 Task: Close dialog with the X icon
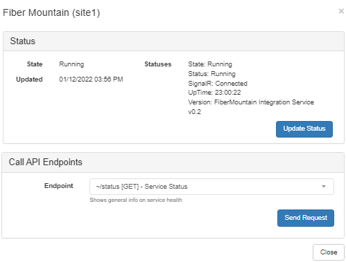pyautogui.click(x=341, y=11)
